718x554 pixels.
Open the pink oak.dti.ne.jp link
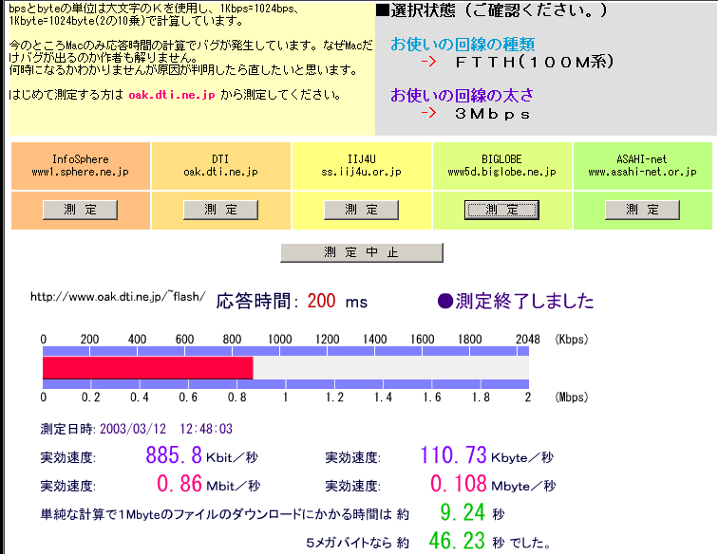[172, 95]
